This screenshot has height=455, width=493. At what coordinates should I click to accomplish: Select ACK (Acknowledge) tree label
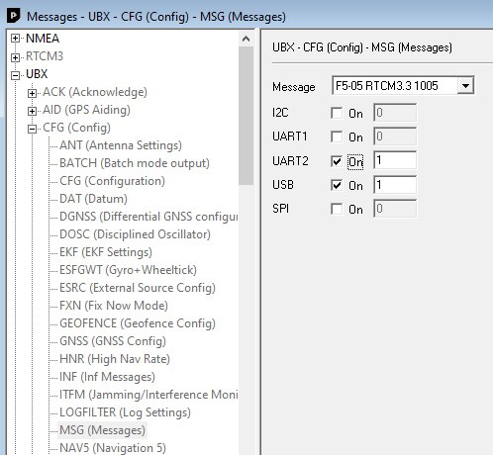[x=95, y=92]
